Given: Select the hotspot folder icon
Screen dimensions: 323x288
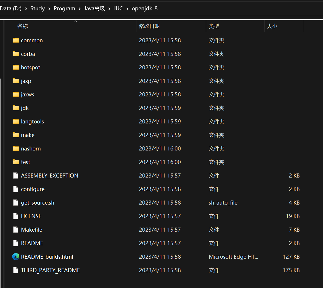Looking at the screenshot, I should pos(16,67).
